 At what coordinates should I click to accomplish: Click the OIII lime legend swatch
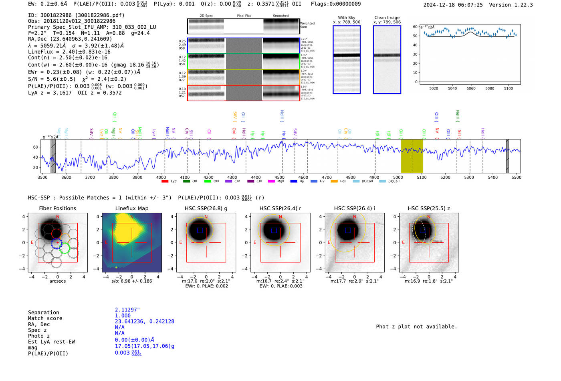click(208, 182)
